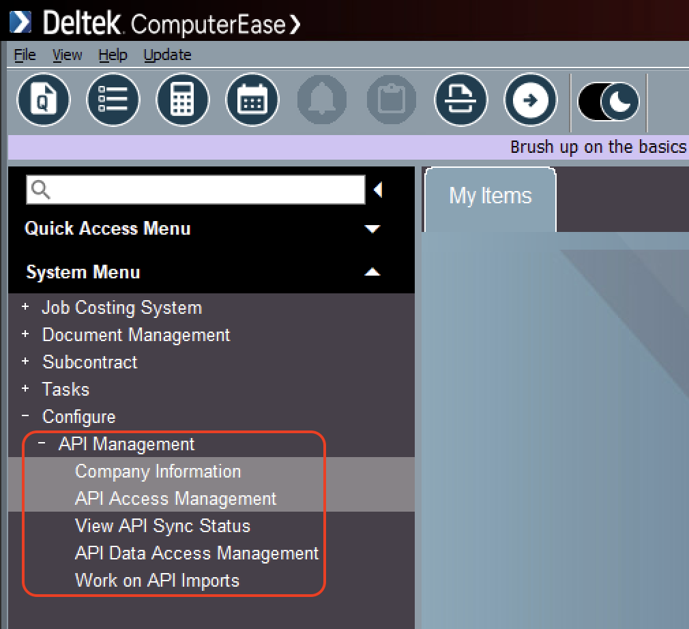The width and height of the screenshot is (689, 629).
Task: Open the Update menu
Action: [167, 55]
